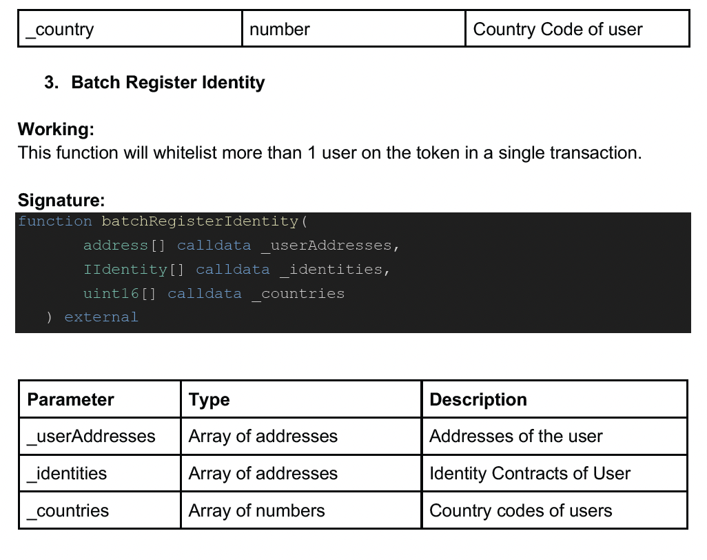Click the "Signature:" label
707x560 pixels.
pos(61,201)
